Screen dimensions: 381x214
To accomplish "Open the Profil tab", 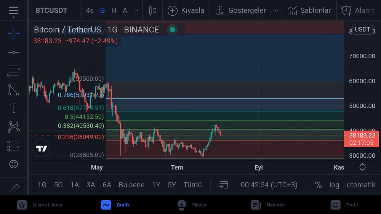I will coord(344,205).
